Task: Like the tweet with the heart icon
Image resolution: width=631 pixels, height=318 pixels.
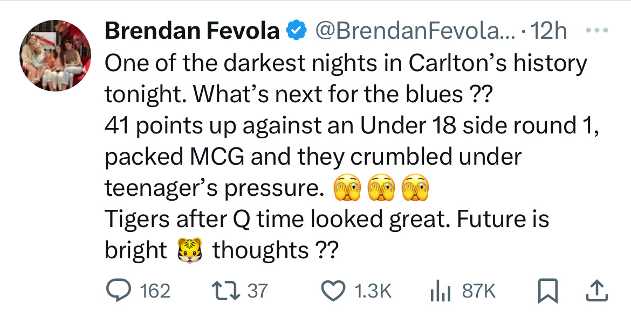Action: 333,291
